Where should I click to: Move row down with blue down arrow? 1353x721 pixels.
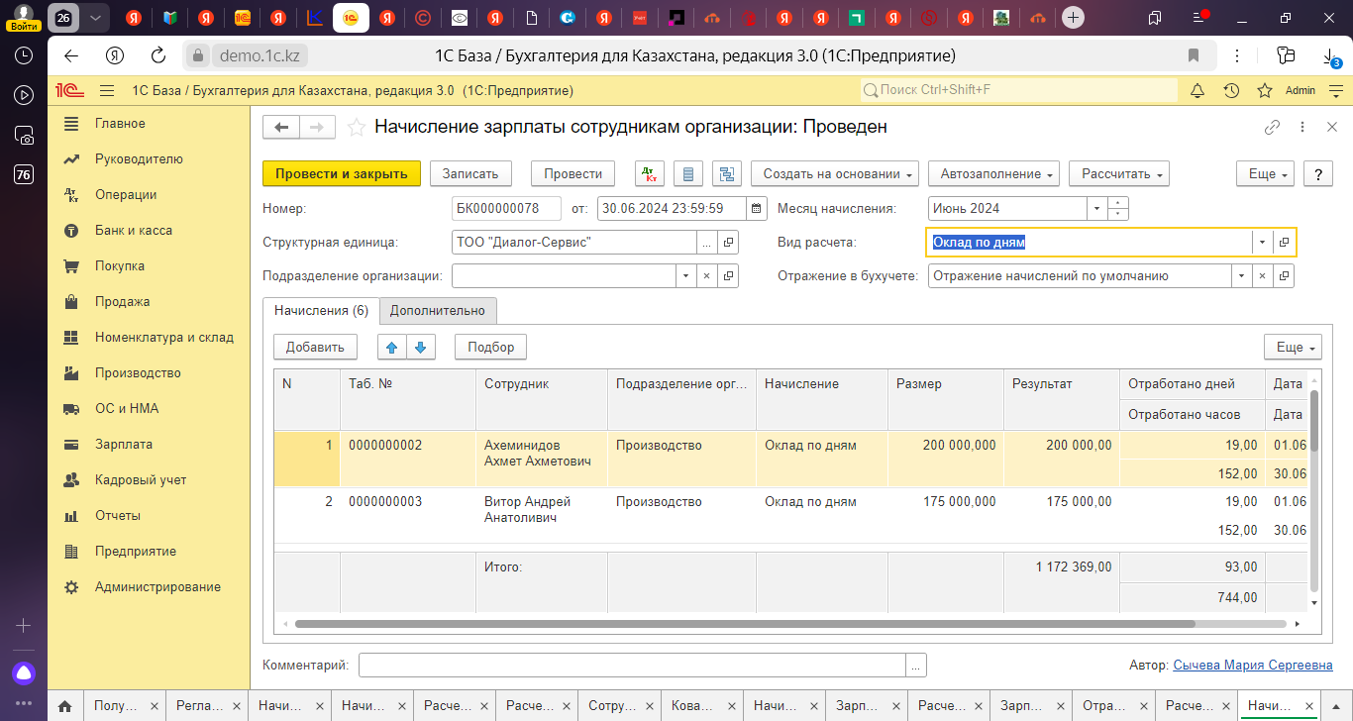point(421,347)
